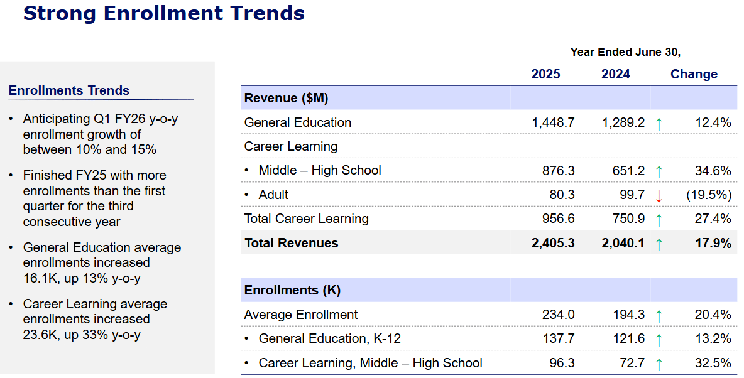
Task: Click the 80.3 Adult 2025 value
Action: pyautogui.click(x=562, y=195)
